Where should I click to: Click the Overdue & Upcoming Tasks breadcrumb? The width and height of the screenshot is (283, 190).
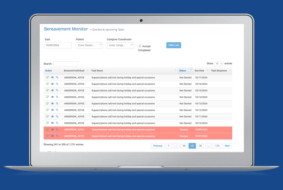point(108,30)
